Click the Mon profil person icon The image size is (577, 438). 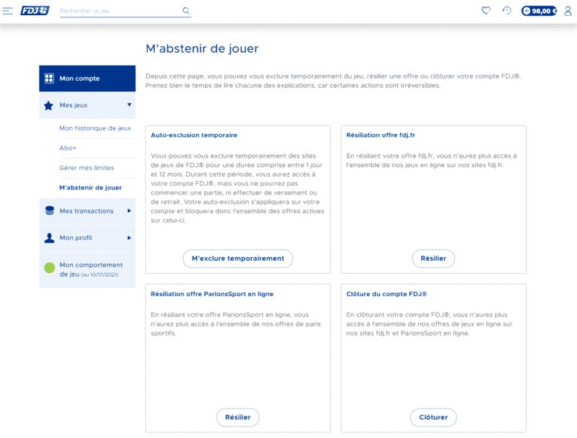coord(49,238)
